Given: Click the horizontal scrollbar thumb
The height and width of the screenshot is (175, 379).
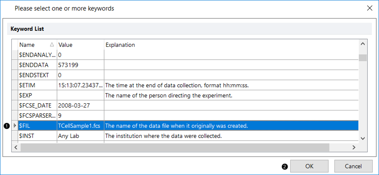Looking at the screenshot, I should [175, 147].
